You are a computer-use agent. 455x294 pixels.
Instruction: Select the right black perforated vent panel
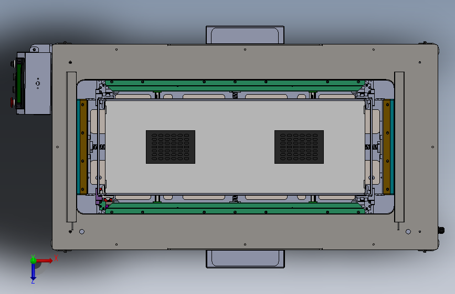pyautogui.click(x=299, y=147)
